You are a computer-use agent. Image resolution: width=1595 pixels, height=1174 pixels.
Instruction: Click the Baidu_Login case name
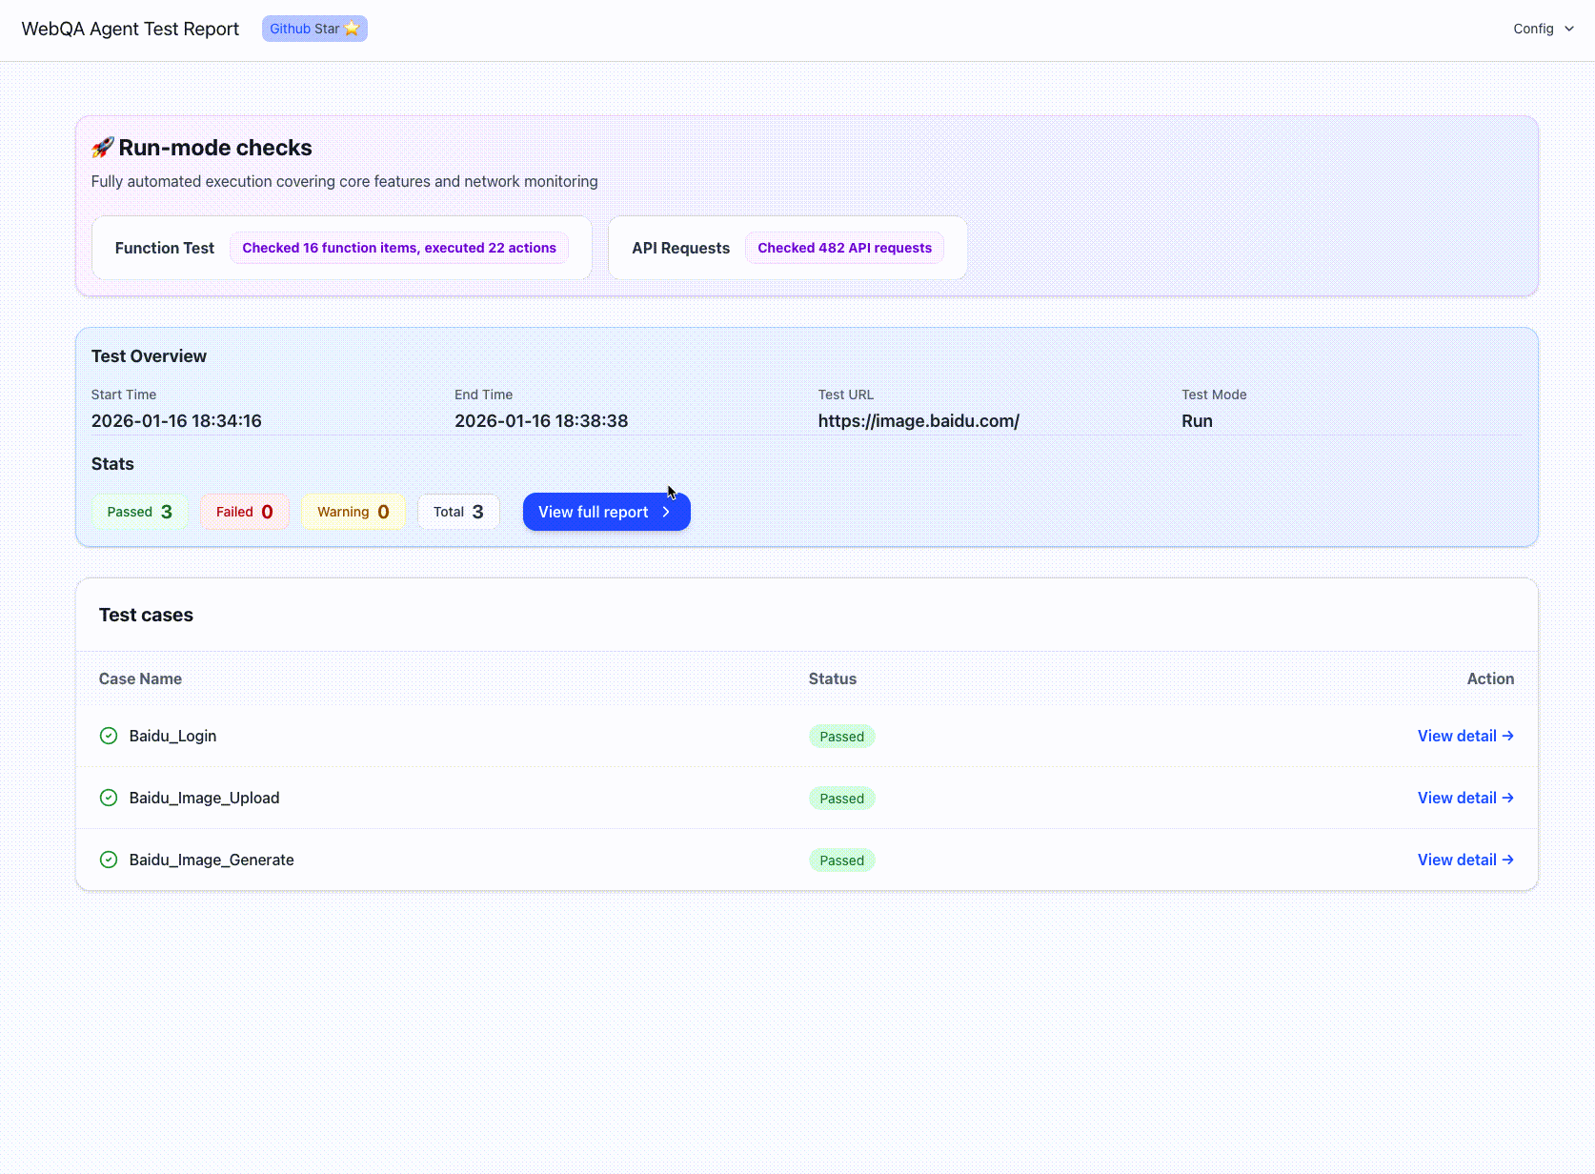[x=172, y=736]
